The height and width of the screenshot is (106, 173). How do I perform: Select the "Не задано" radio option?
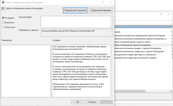pos(8,18)
